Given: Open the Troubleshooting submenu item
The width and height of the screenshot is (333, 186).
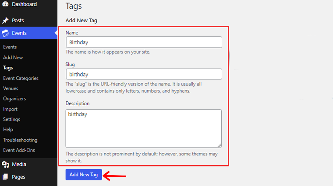Looking at the screenshot, I should tap(20, 140).
